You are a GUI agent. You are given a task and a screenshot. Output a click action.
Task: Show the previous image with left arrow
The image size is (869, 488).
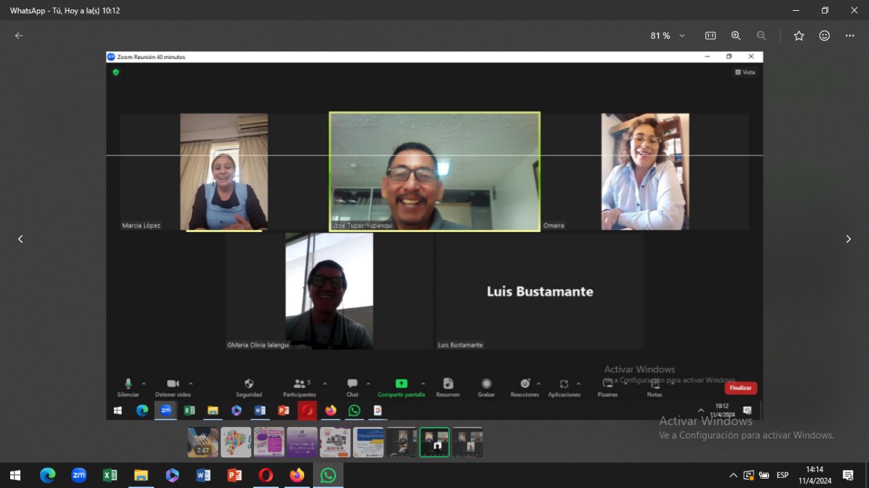point(20,239)
